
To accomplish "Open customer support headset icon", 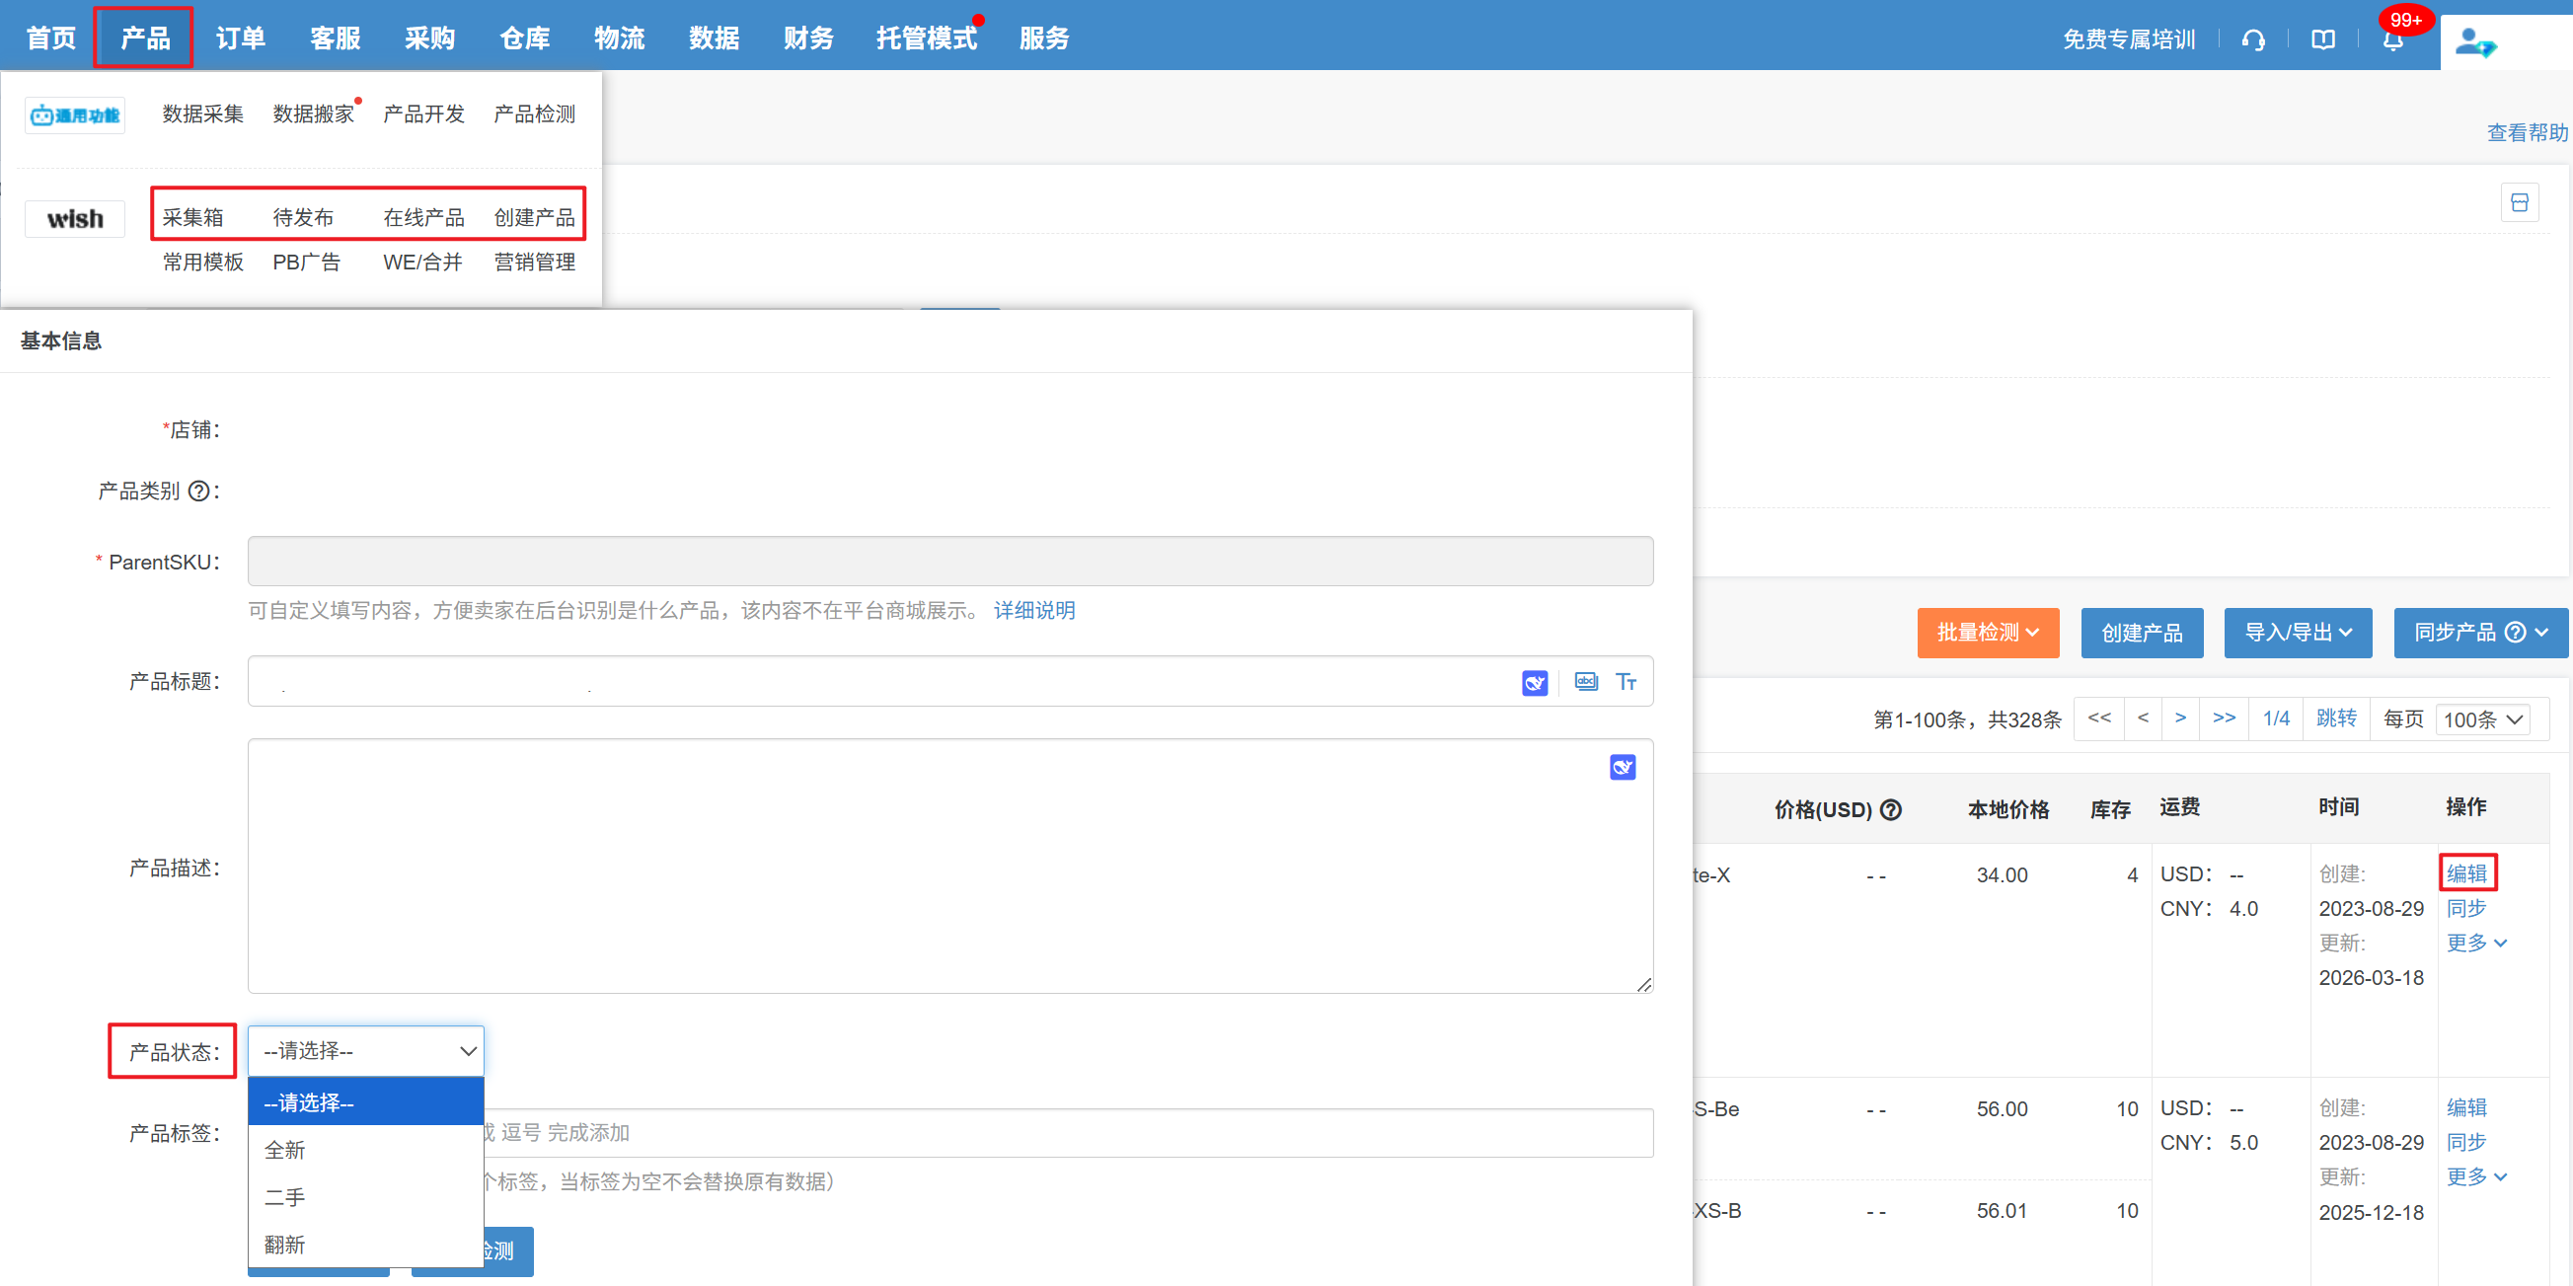I will (2252, 39).
